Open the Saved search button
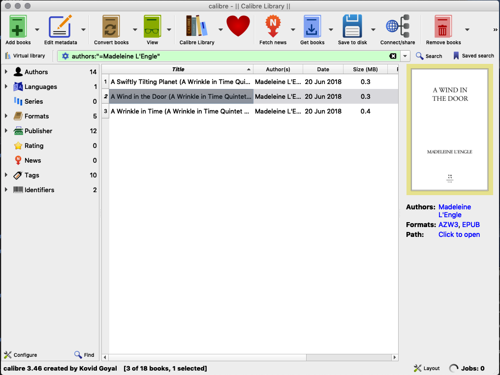This screenshot has width=500, height=375. (473, 56)
